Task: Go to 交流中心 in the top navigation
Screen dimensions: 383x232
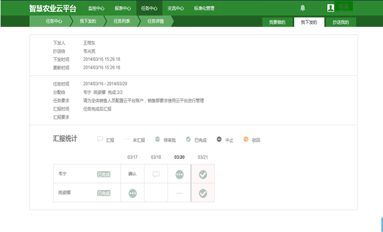Action: point(176,8)
